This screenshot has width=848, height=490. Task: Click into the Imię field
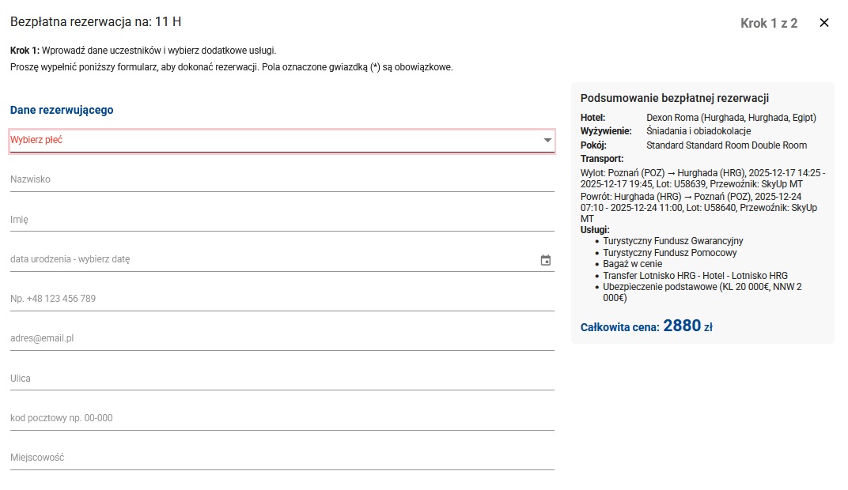(x=282, y=220)
